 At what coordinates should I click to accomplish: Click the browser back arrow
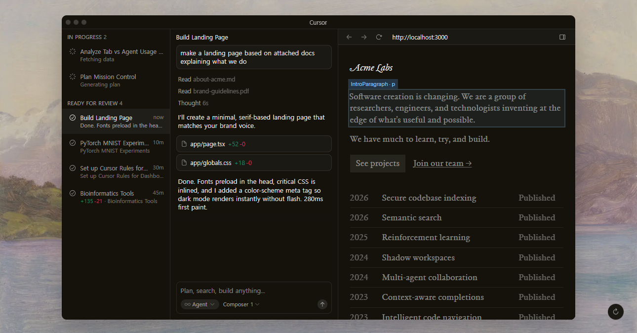pyautogui.click(x=349, y=37)
